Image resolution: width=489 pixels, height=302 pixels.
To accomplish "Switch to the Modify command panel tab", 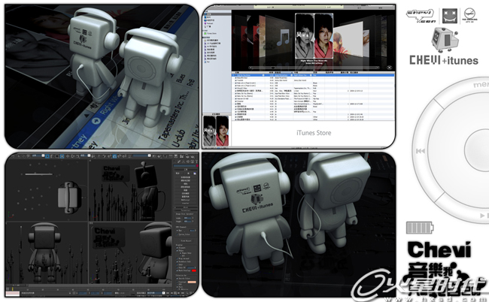I will (x=179, y=162).
